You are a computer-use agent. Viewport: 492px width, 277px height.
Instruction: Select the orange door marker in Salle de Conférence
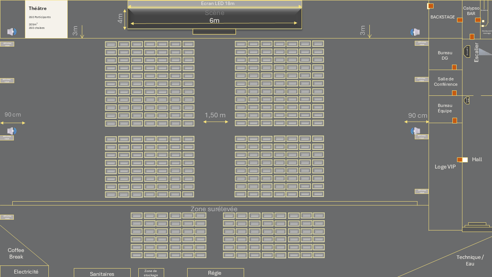[454, 93]
